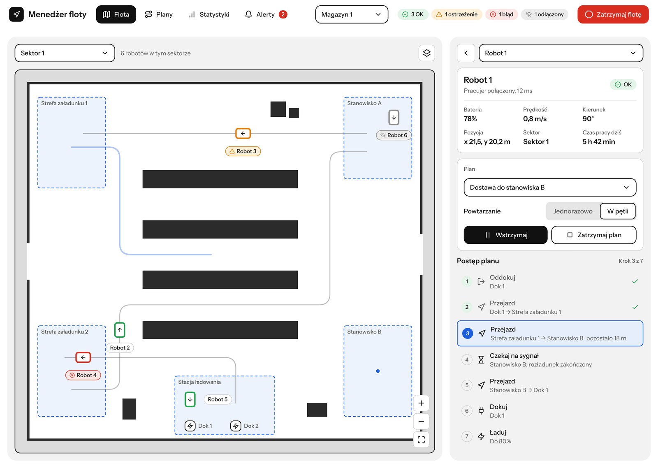Click the Dok 1 charging bolt icon
Viewport: 658px width, 468px height.
(190, 426)
